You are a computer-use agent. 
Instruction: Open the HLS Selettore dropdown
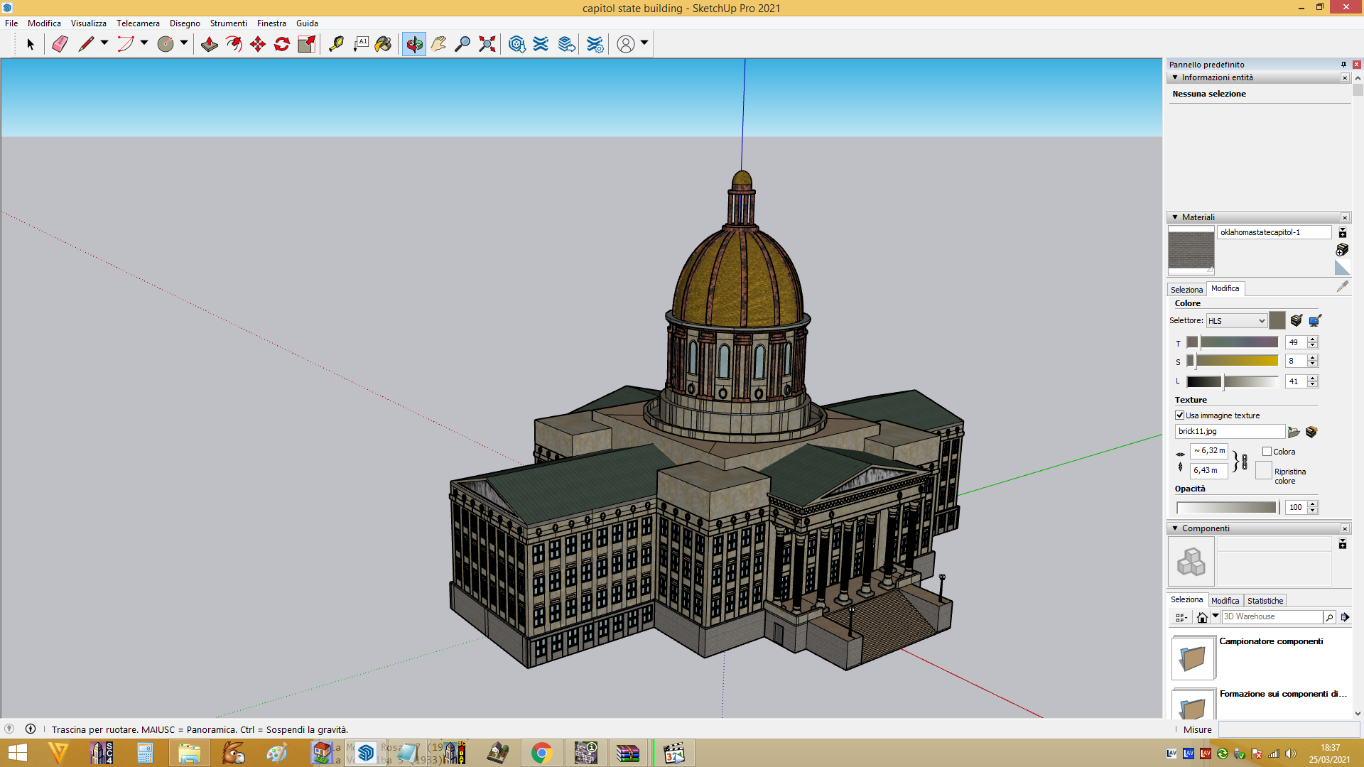pyautogui.click(x=1236, y=321)
